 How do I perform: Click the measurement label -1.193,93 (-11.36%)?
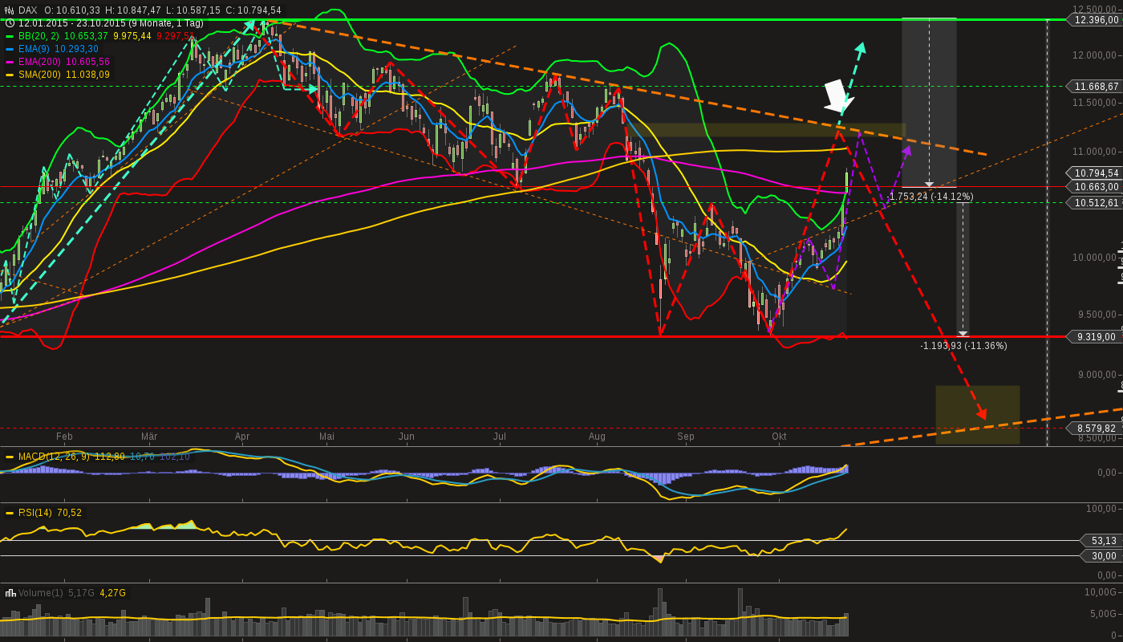(x=963, y=346)
